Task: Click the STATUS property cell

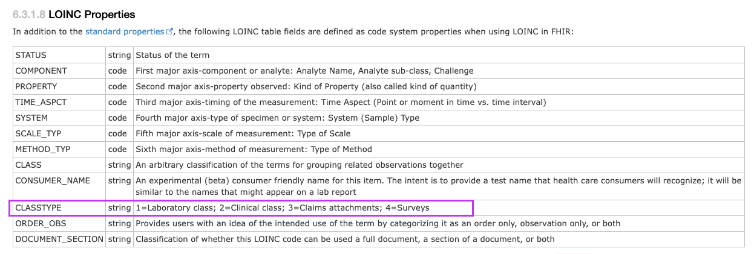Action: [59, 55]
